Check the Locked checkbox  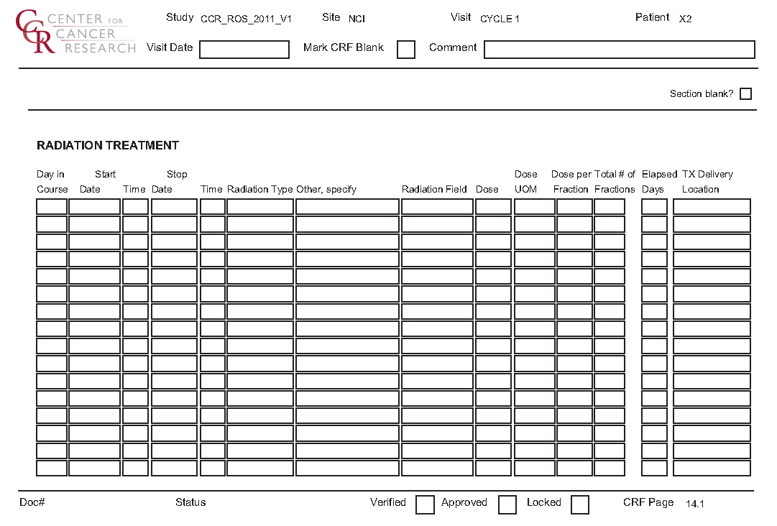pyautogui.click(x=580, y=504)
